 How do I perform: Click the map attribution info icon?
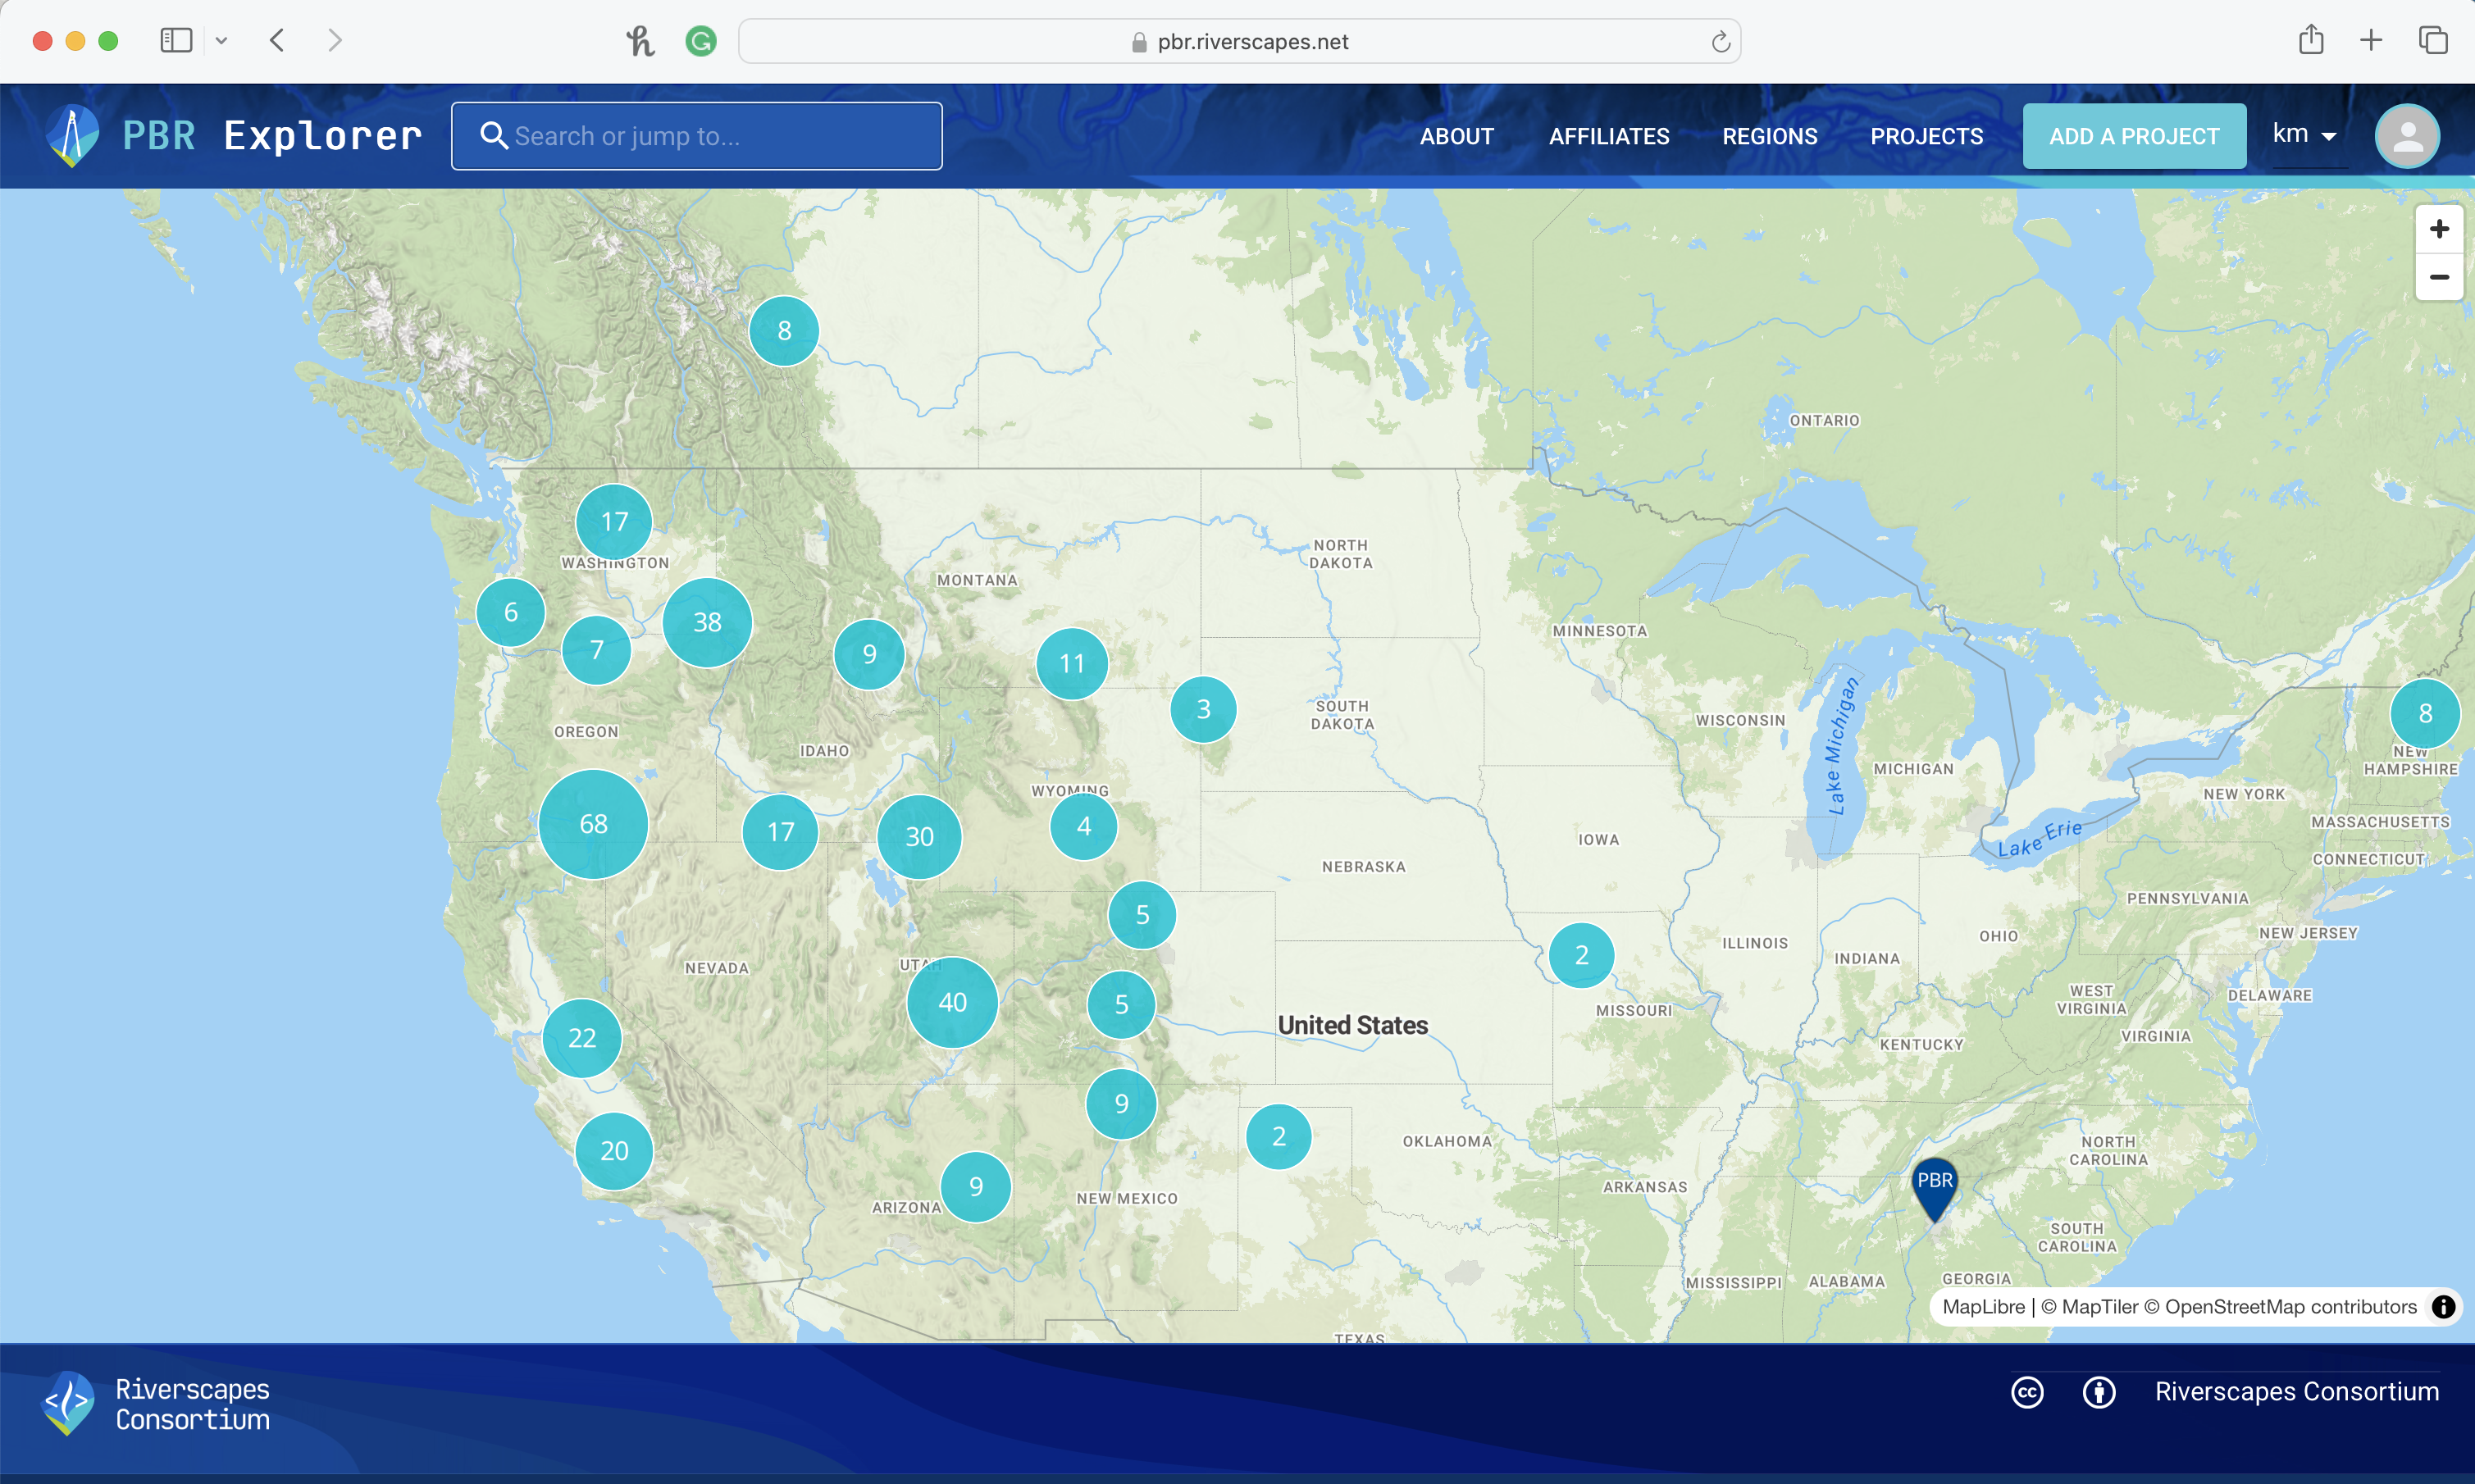point(2442,1306)
